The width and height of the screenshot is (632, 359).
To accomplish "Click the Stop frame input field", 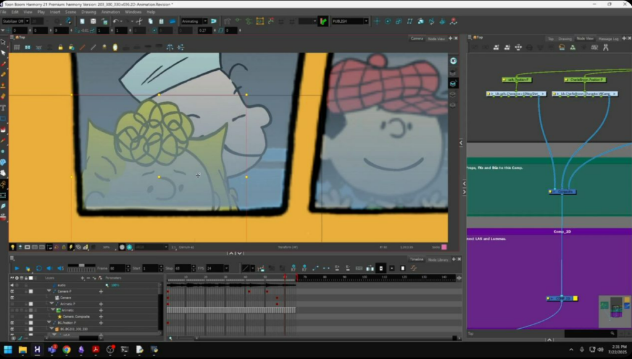I will [183, 268].
